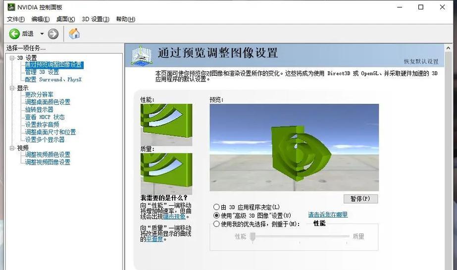Click the scrollbar up arrow
Image resolution: width=457 pixels, height=270 pixels.
[x=448, y=48]
